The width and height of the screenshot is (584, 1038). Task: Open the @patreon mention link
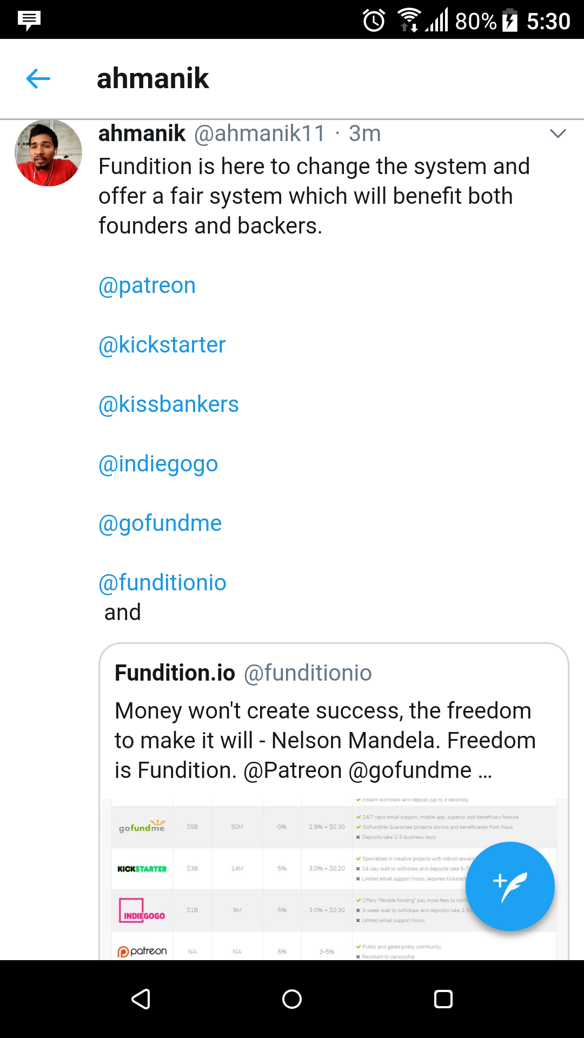pos(147,285)
